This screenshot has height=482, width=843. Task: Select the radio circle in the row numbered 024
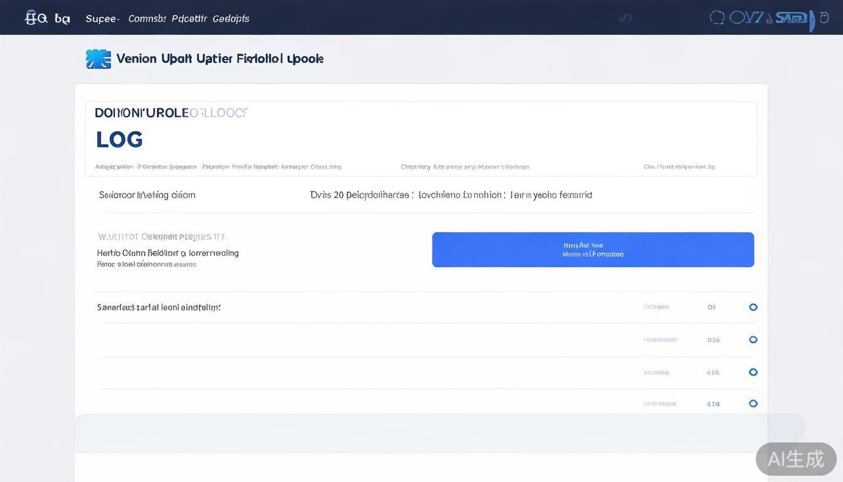[x=753, y=340]
